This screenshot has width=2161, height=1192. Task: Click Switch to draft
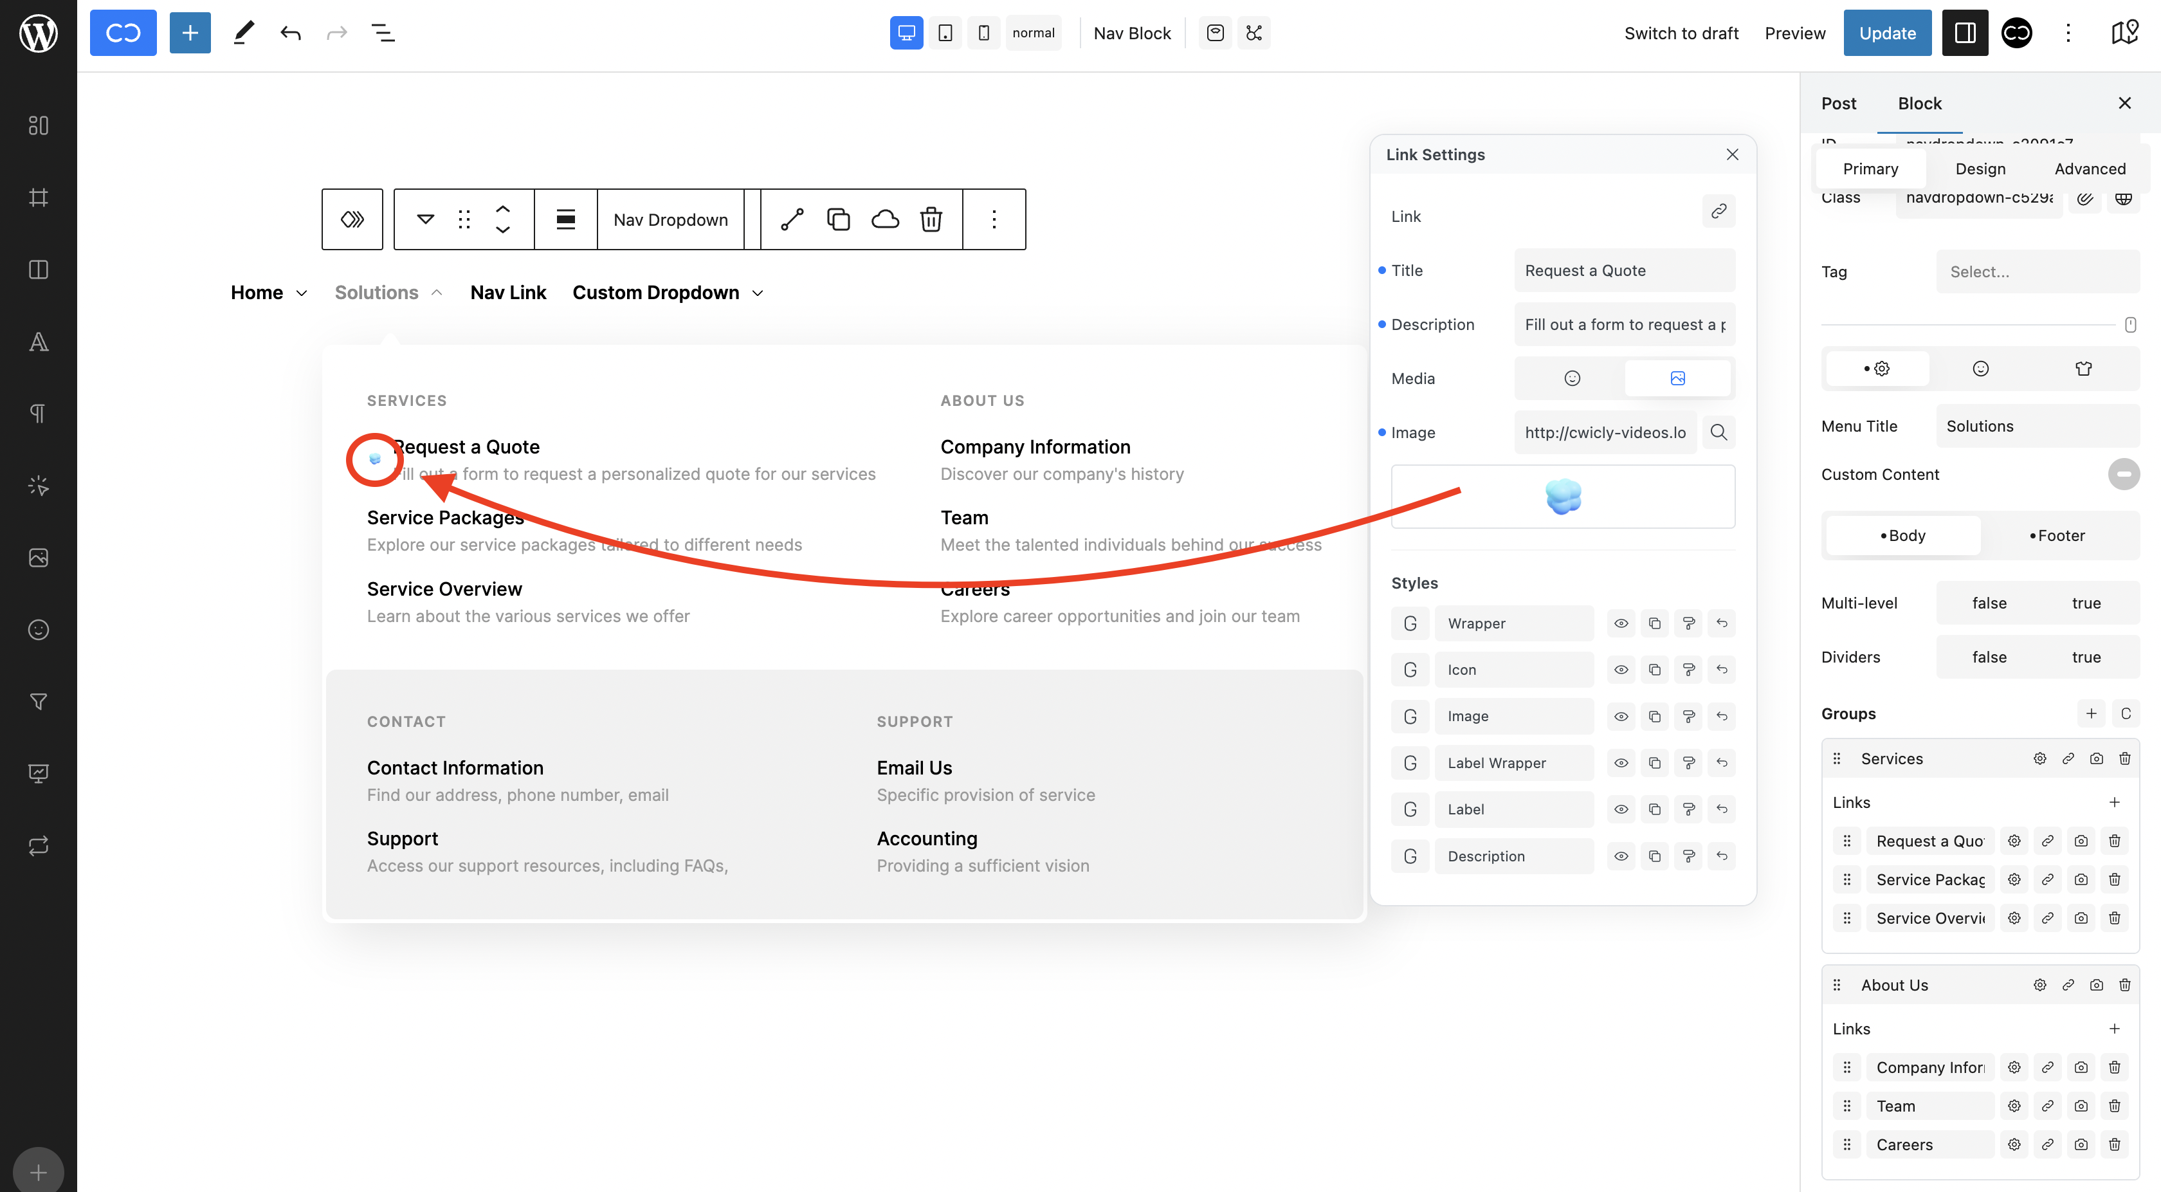click(x=1681, y=33)
